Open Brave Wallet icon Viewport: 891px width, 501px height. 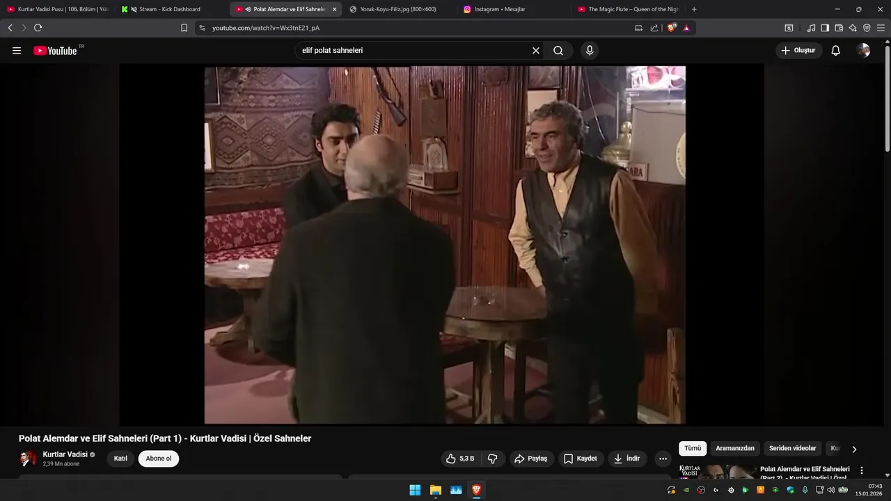tap(839, 28)
